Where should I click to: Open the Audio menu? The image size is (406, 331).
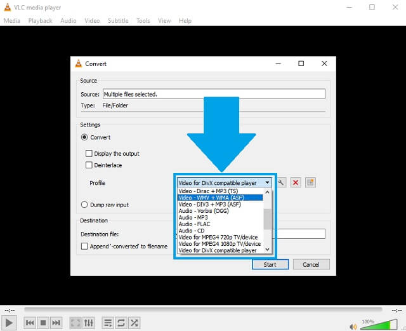[68, 21]
